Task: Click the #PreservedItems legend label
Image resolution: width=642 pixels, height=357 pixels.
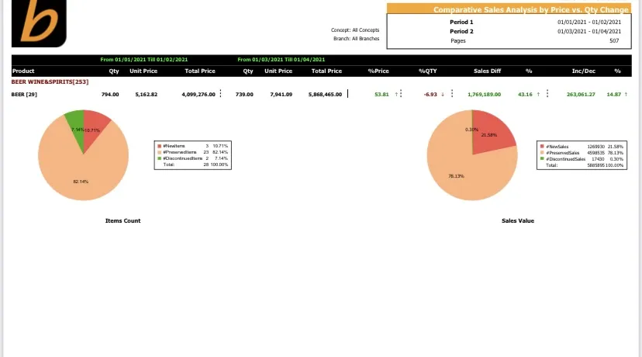Action: tap(180, 152)
